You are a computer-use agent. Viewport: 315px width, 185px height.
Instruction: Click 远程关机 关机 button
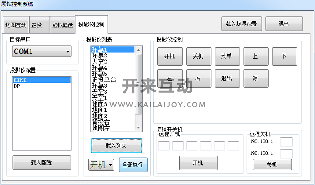pos(272,165)
